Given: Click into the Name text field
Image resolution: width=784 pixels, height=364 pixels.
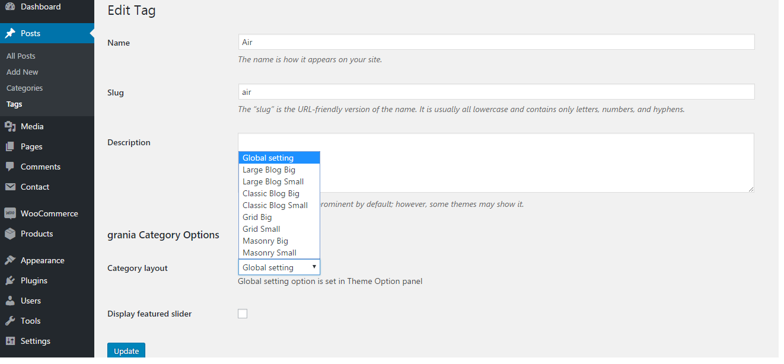Looking at the screenshot, I should click(x=496, y=42).
